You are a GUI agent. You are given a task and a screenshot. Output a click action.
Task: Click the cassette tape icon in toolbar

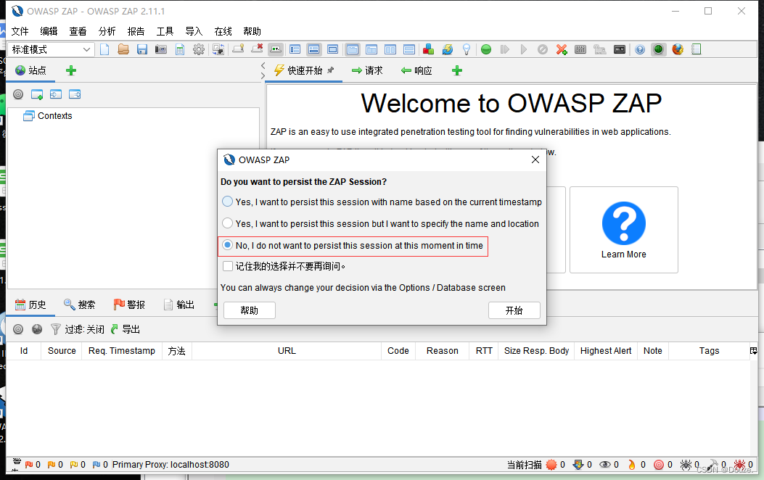click(x=620, y=49)
